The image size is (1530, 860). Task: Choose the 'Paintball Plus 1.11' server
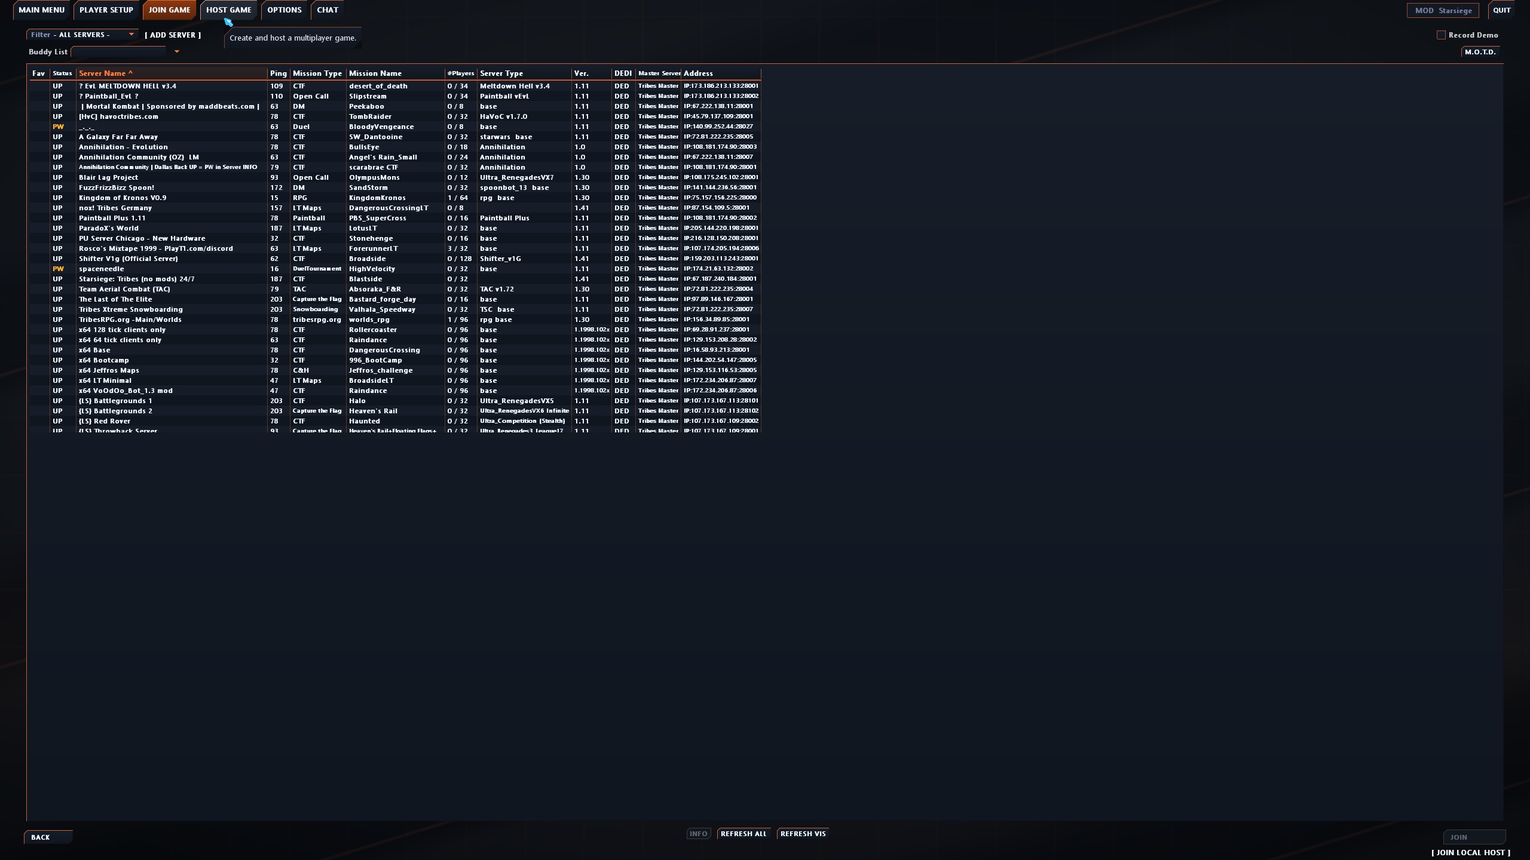pos(395,218)
